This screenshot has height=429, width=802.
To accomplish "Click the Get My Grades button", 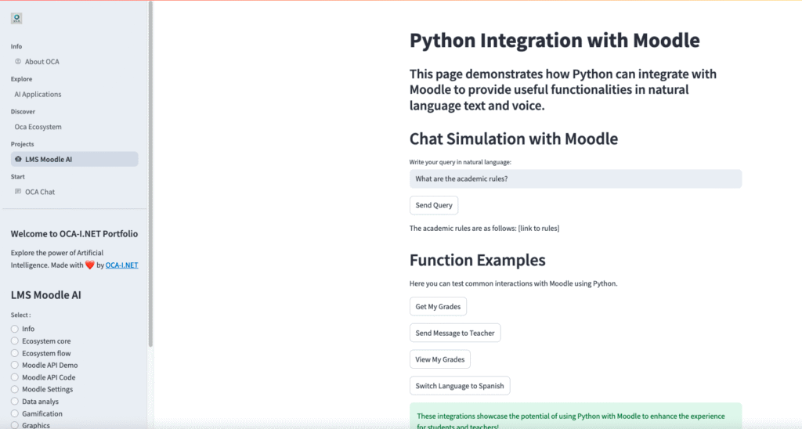I will (438, 307).
